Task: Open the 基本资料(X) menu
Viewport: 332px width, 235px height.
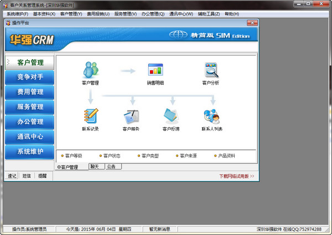Action: pos(44,14)
